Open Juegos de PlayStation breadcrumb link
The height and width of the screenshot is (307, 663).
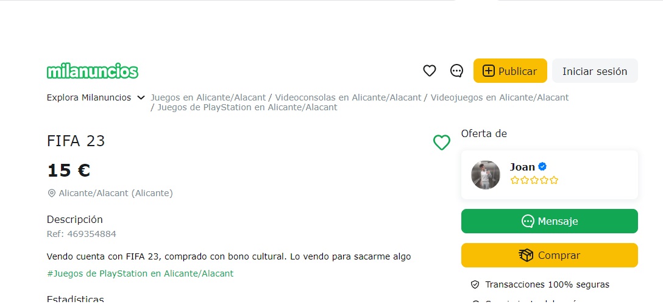coord(247,107)
